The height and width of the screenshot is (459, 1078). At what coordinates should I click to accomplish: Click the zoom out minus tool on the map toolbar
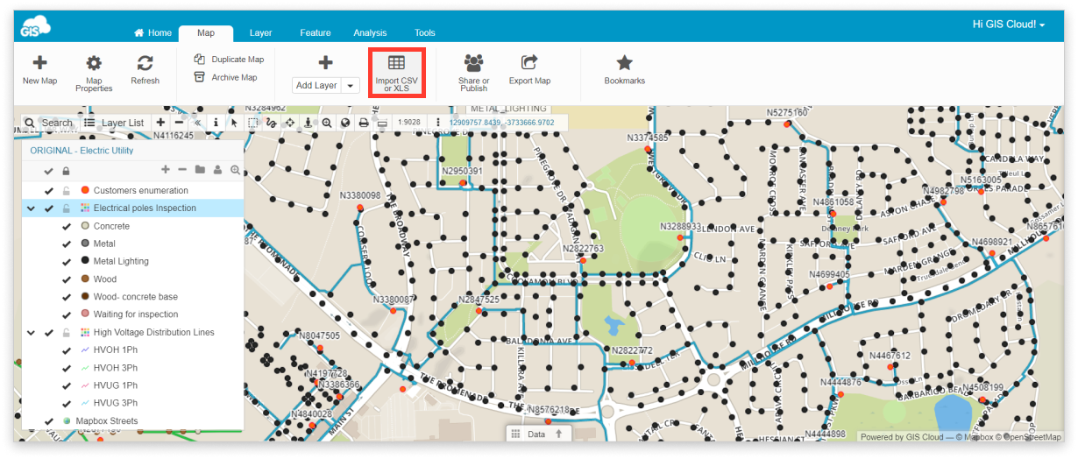pyautogui.click(x=179, y=123)
